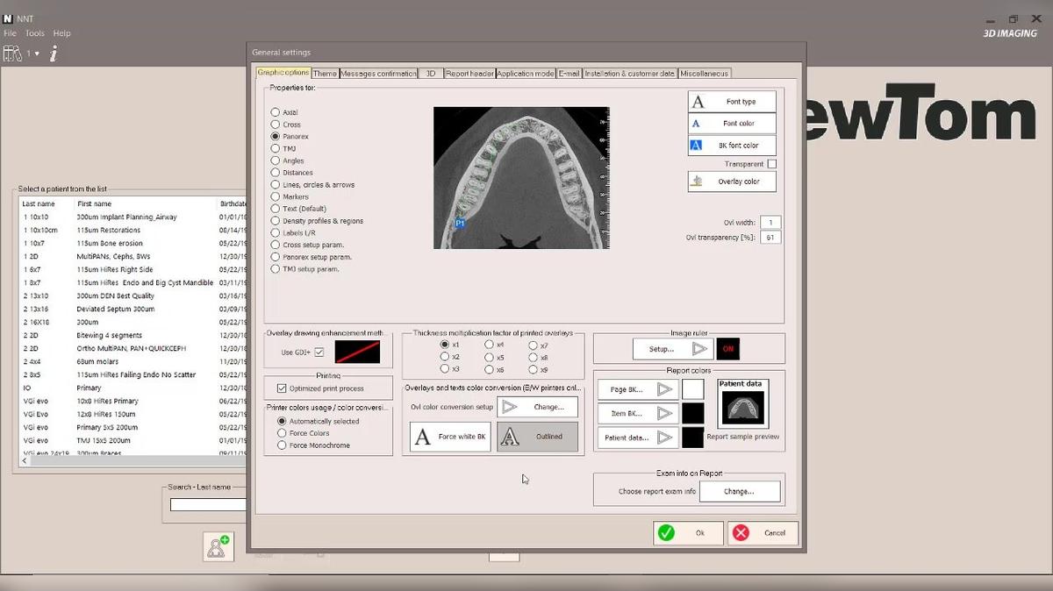The width and height of the screenshot is (1053, 591).
Task: Click the NNT application logo icon
Action: [x=8, y=18]
